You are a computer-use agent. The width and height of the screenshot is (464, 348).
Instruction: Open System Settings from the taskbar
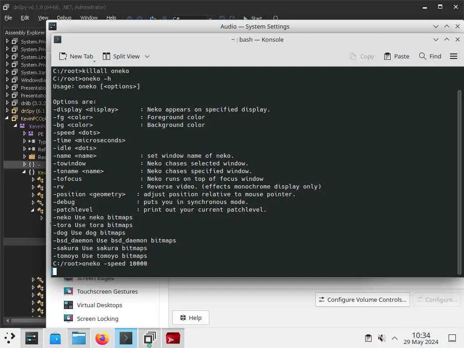point(32,338)
